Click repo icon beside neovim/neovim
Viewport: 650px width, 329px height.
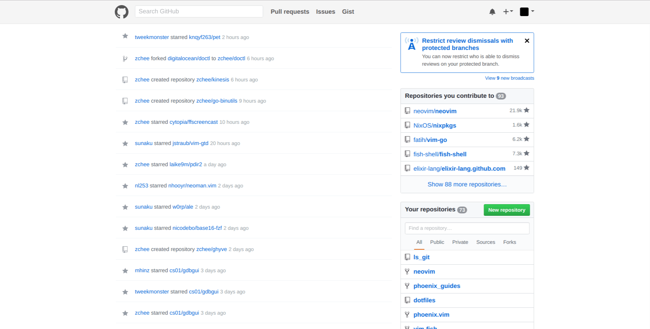point(407,111)
